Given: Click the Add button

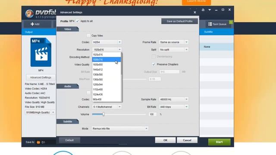Looking at the screenshot, I should tap(38, 24).
